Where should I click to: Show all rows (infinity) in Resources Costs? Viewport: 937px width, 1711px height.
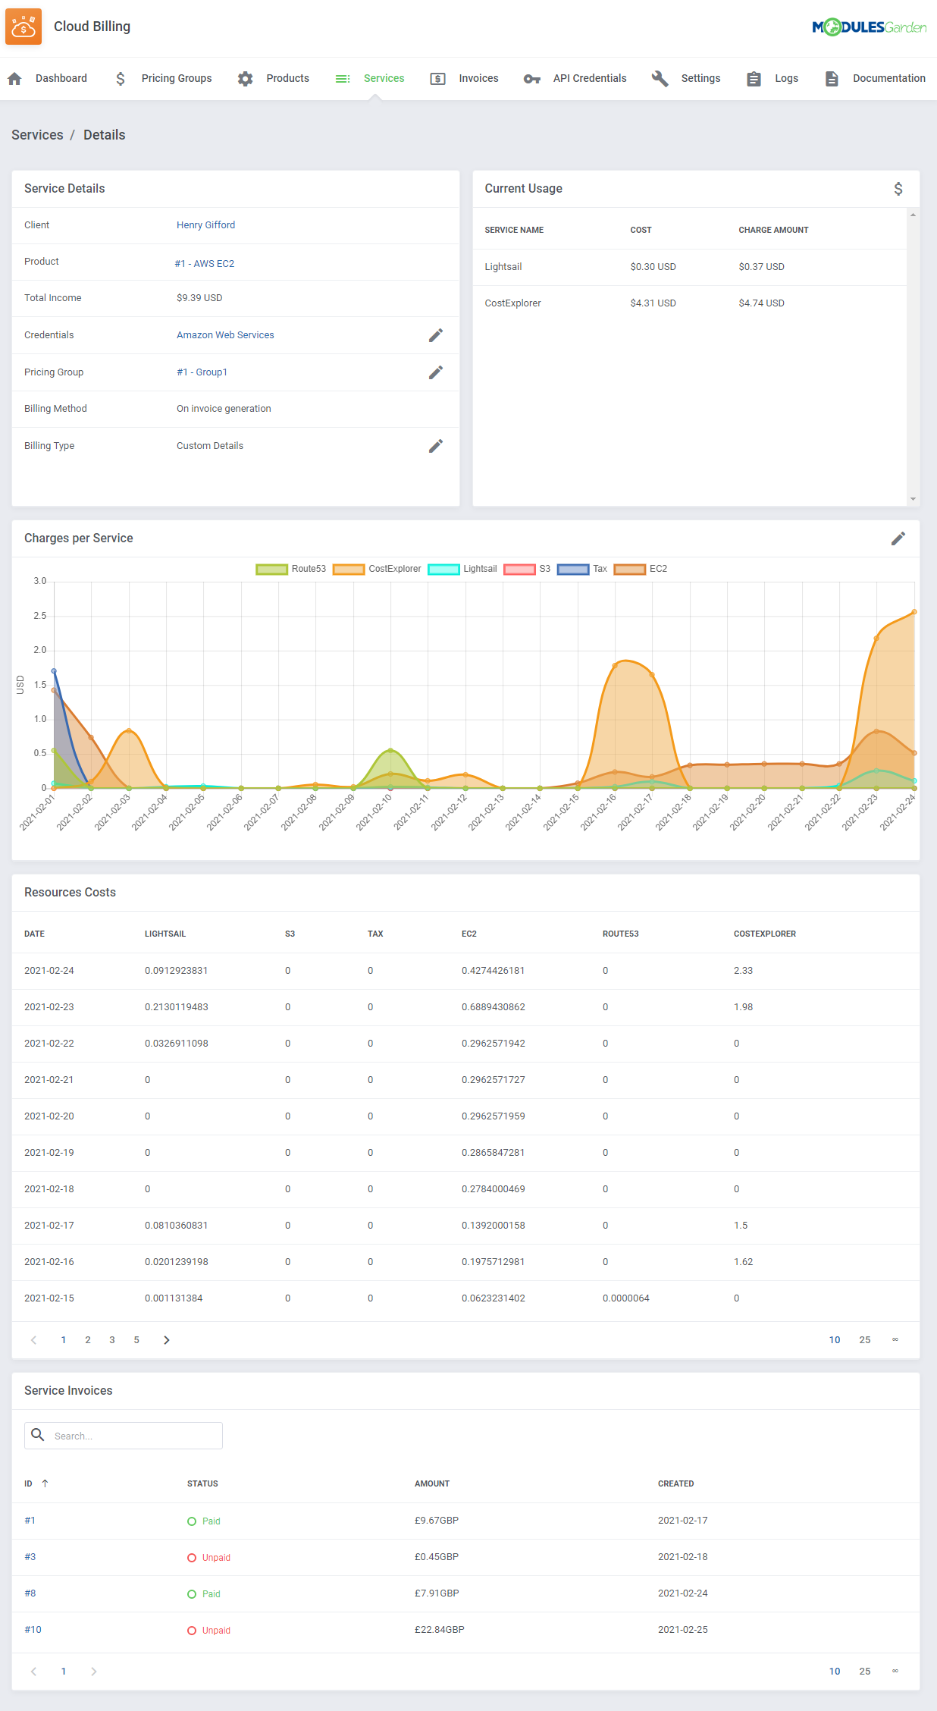tap(895, 1340)
